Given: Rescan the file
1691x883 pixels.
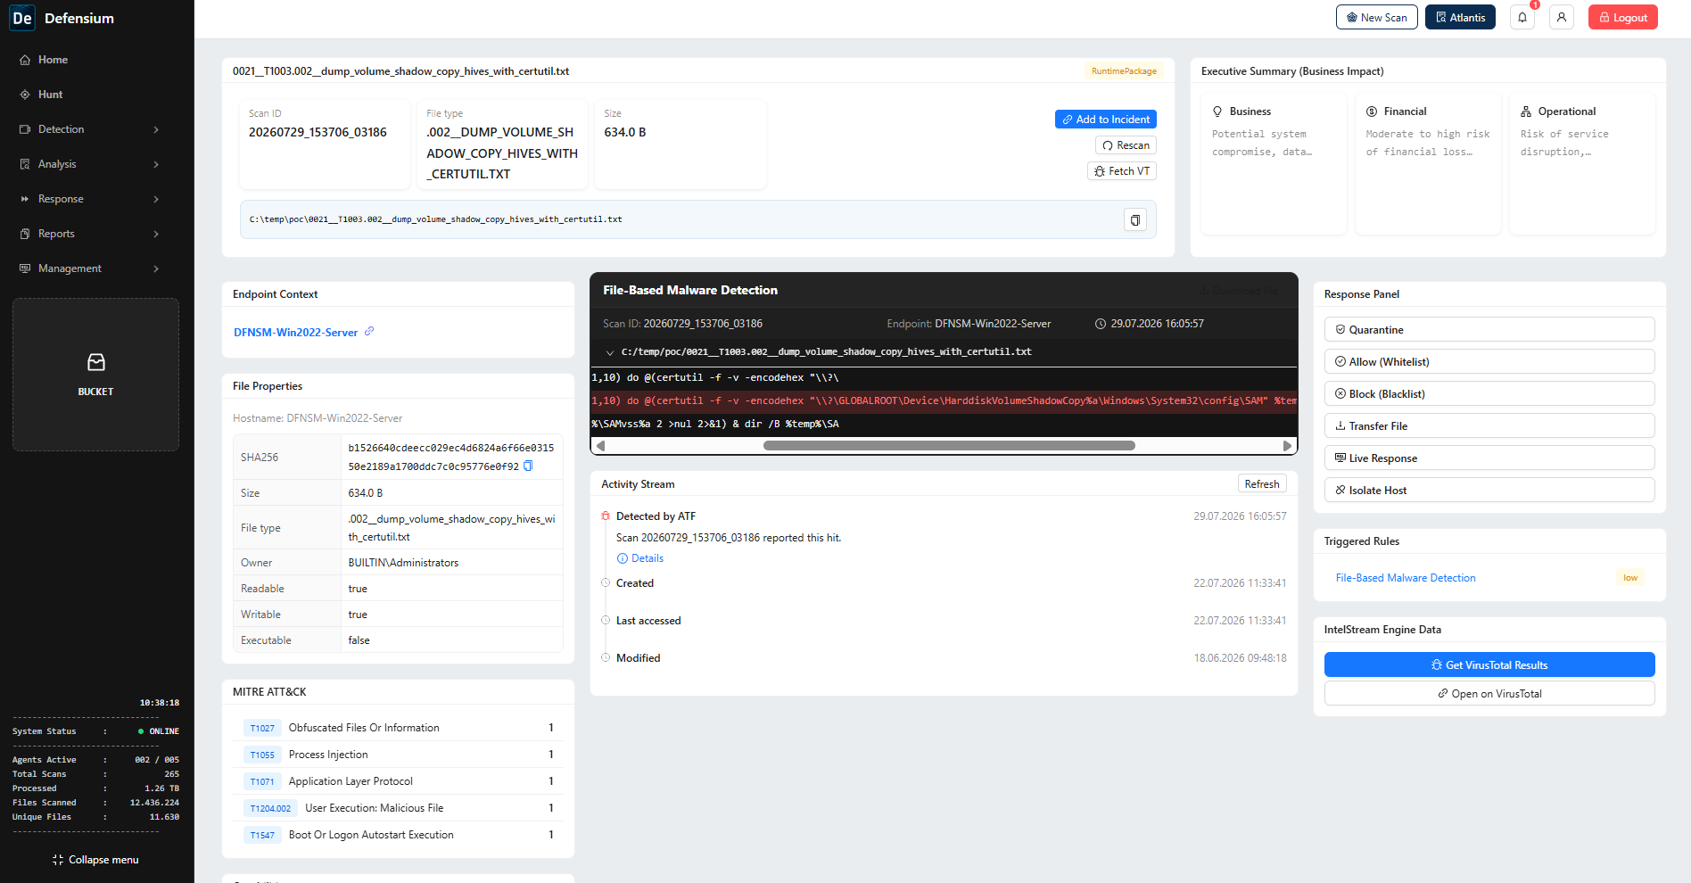Looking at the screenshot, I should 1126,145.
